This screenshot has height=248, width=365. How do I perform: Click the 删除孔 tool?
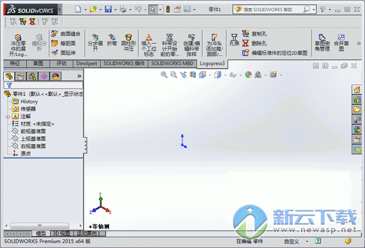click(x=254, y=43)
